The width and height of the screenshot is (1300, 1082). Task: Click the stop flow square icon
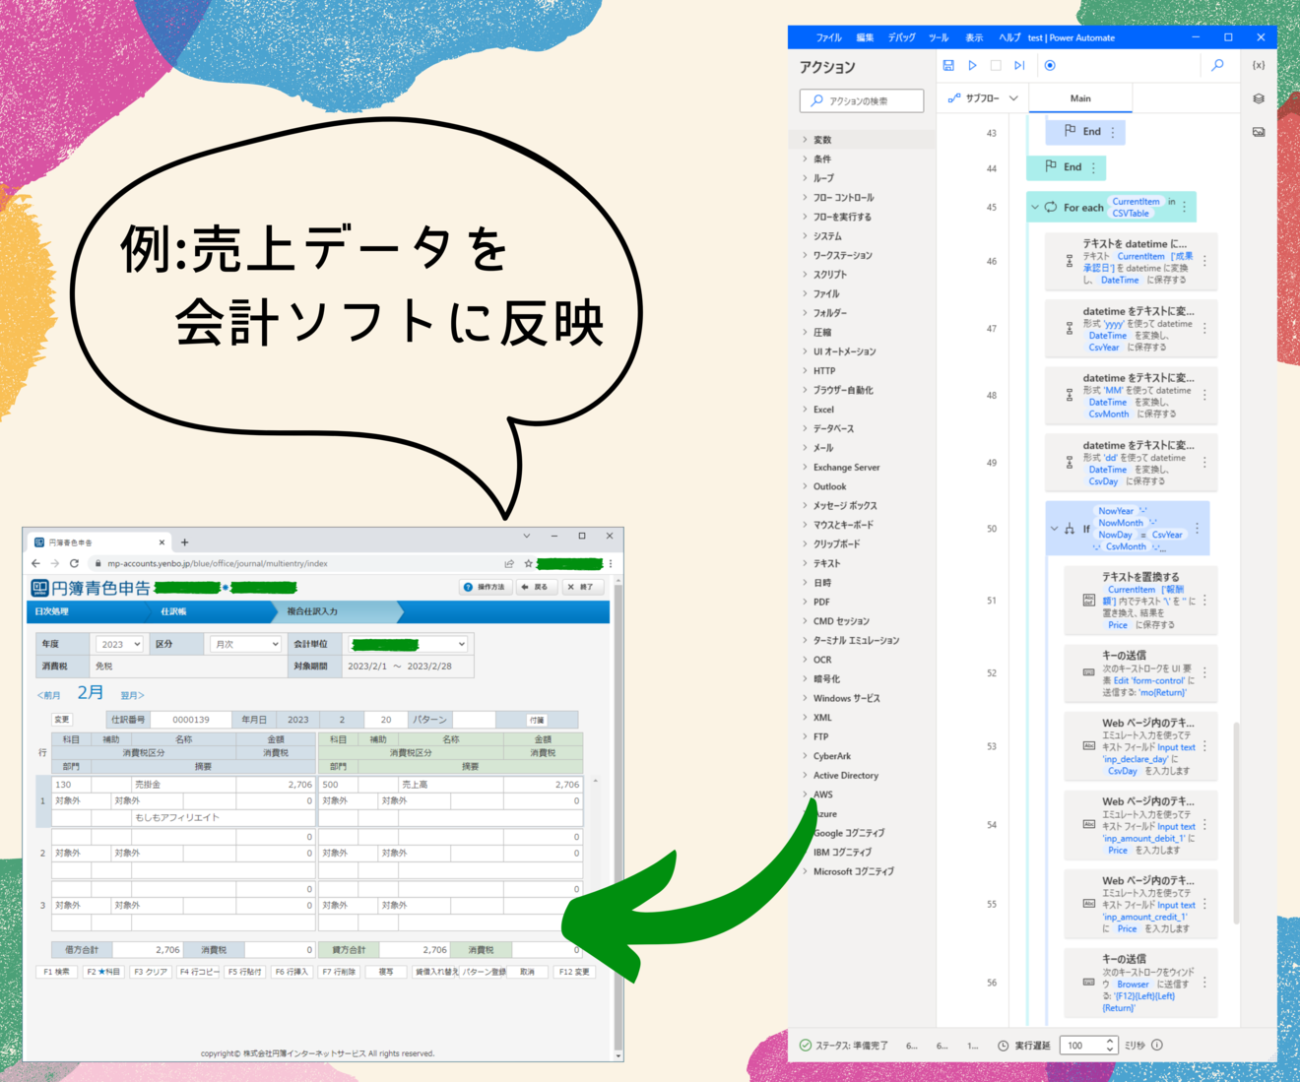coord(996,65)
